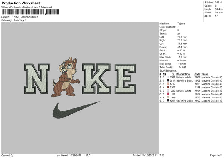Click the stitch count 5614 in stop 2
The image size is (224, 158).
pyautogui.click(x=172, y=81)
